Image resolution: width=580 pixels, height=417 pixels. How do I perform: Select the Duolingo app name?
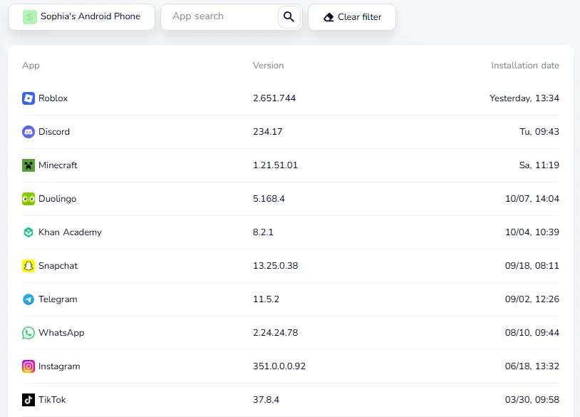pyautogui.click(x=57, y=199)
